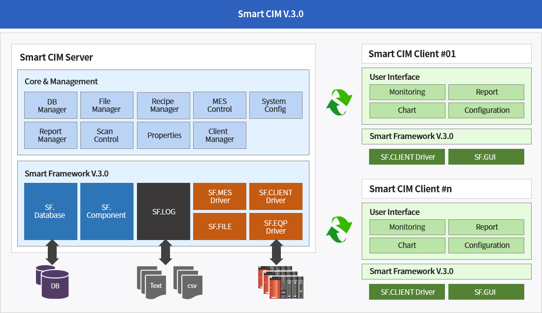Click the red PLC equipment rack icon
Viewport: 542px width, 313px height.
(x=281, y=282)
